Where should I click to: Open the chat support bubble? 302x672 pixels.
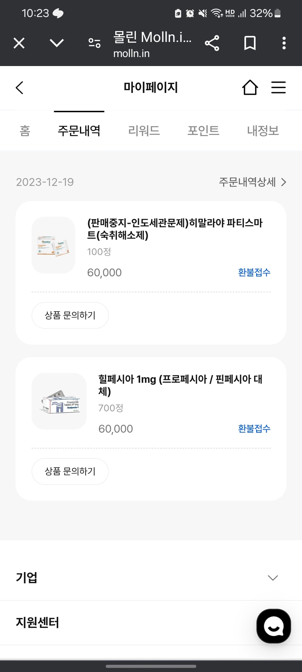[x=274, y=626]
